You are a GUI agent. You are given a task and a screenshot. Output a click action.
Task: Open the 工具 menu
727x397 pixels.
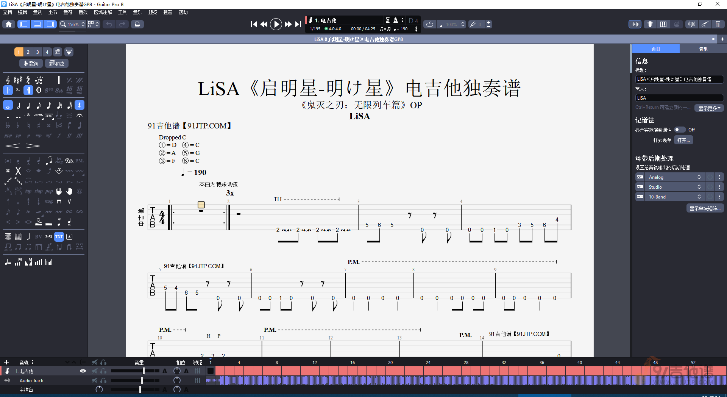pyautogui.click(x=122, y=13)
